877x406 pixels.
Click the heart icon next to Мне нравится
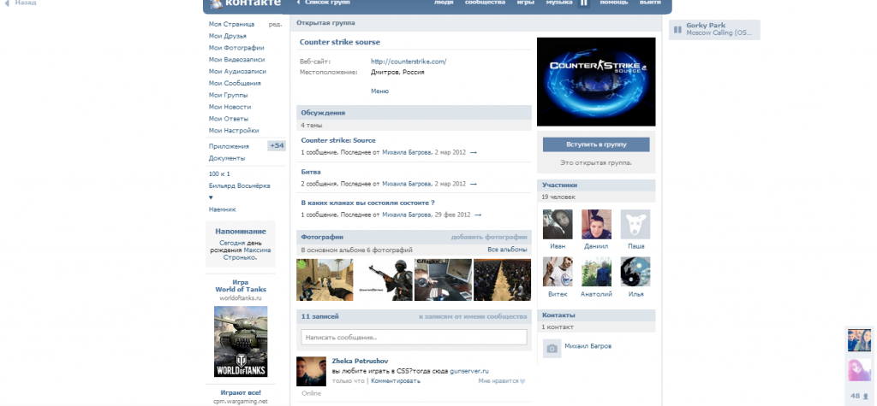(x=522, y=381)
